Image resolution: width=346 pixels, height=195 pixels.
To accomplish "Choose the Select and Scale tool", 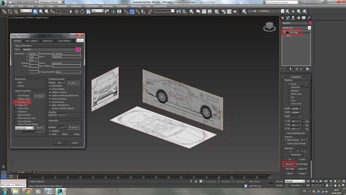I will point(88,11).
